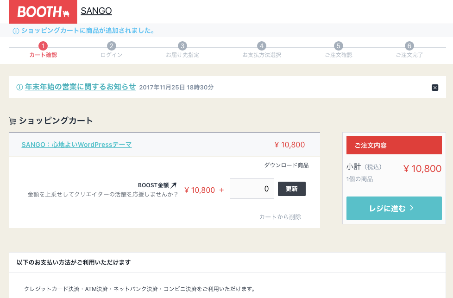453x298 pixels.
Task: Select step 4 お支払方法選択 circle
Action: [x=262, y=46]
